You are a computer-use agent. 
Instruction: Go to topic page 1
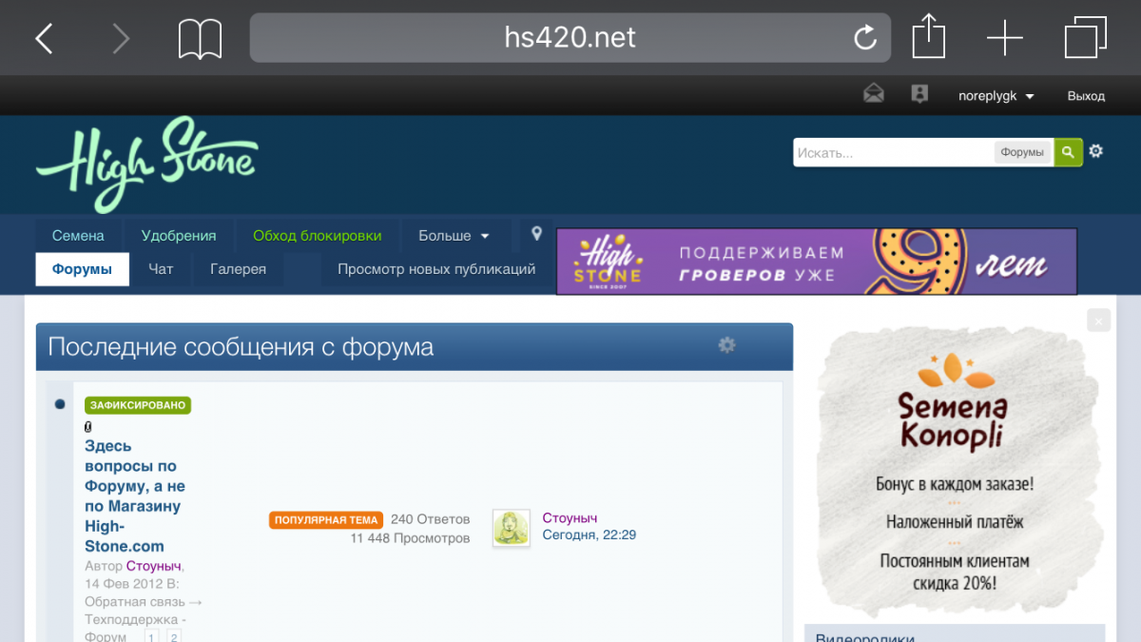pyautogui.click(x=152, y=636)
